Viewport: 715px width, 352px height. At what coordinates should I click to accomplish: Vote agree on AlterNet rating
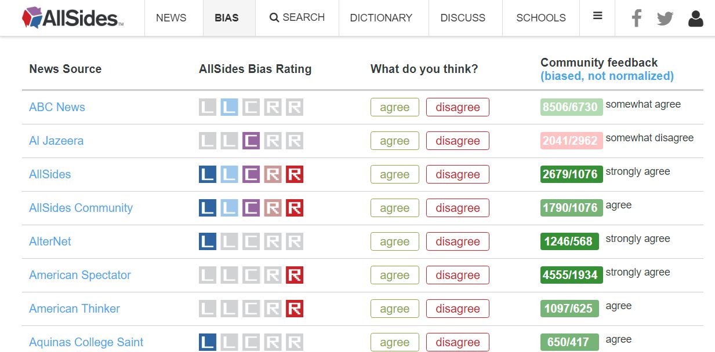point(394,241)
